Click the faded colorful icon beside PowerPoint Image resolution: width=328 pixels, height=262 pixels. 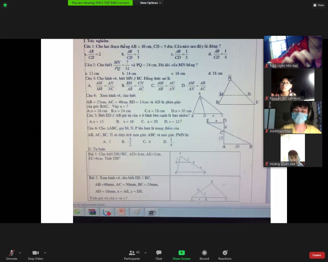136,212
